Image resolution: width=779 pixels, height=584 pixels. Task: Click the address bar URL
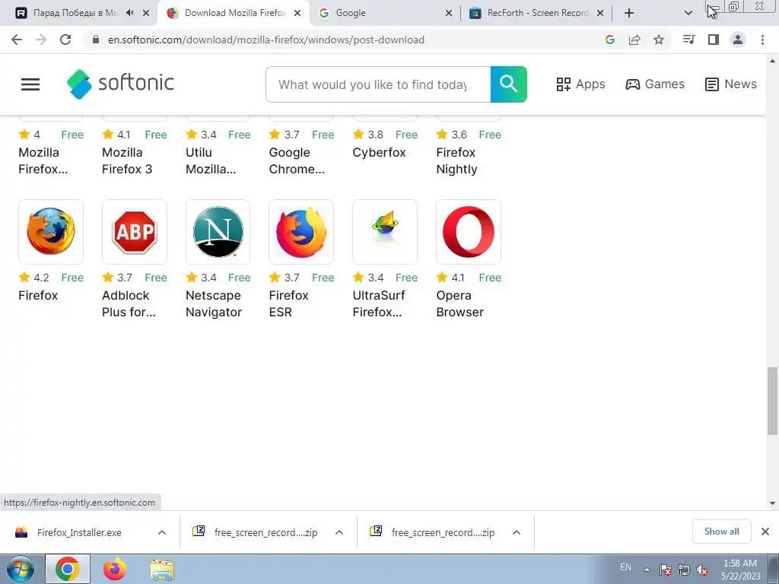click(265, 40)
